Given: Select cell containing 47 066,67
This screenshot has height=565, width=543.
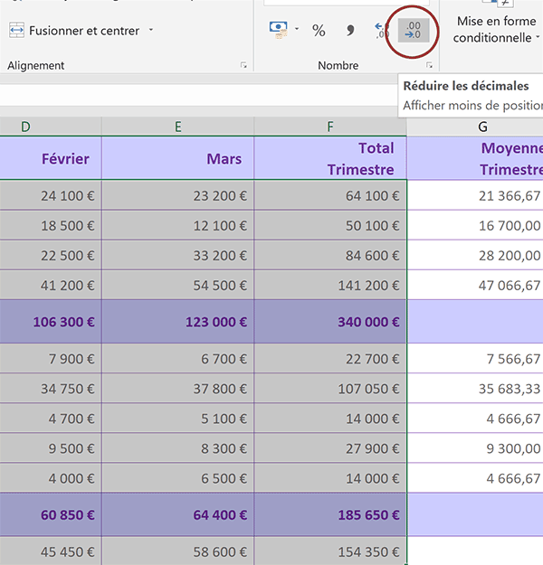Looking at the screenshot, I should pyautogui.click(x=475, y=285).
